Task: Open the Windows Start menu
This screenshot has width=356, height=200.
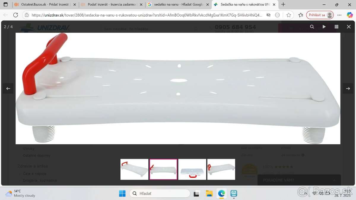Action: pos(122,193)
